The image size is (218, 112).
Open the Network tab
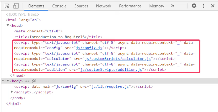point(104,6)
